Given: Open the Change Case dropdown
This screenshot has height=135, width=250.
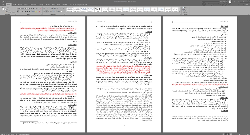Looking at the screenshot, I should [37, 8].
